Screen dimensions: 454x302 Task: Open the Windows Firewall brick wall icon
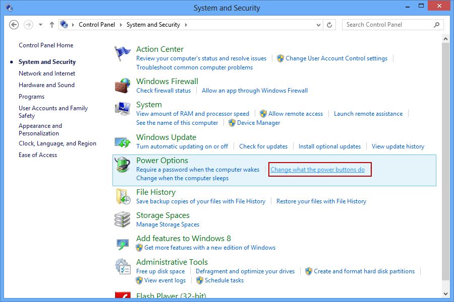pyautogui.click(x=123, y=86)
